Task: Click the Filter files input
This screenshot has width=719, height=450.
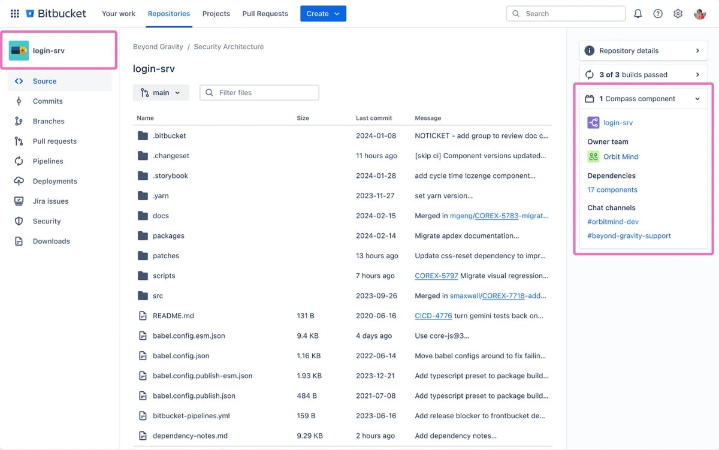Action: pos(259,93)
